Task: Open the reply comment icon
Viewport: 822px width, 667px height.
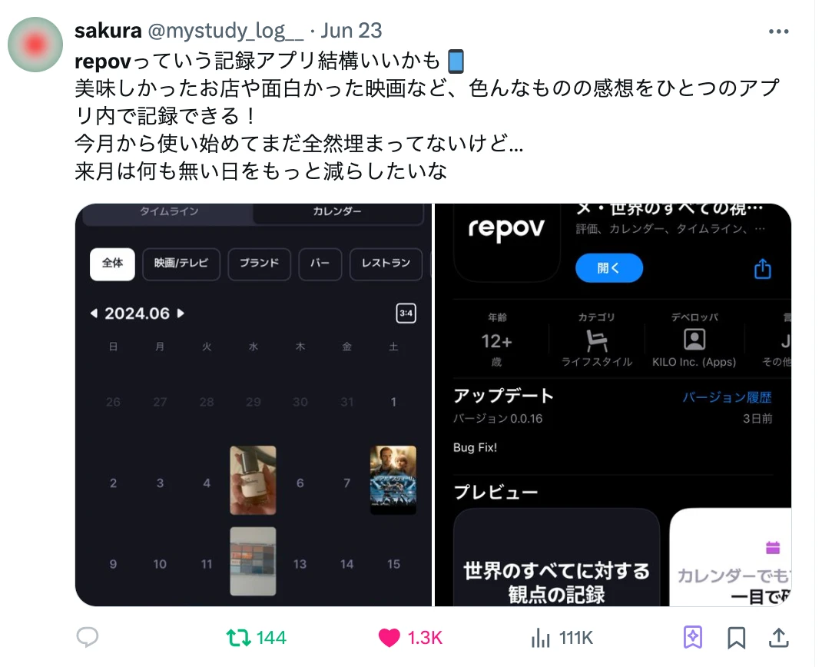Action: [x=88, y=638]
